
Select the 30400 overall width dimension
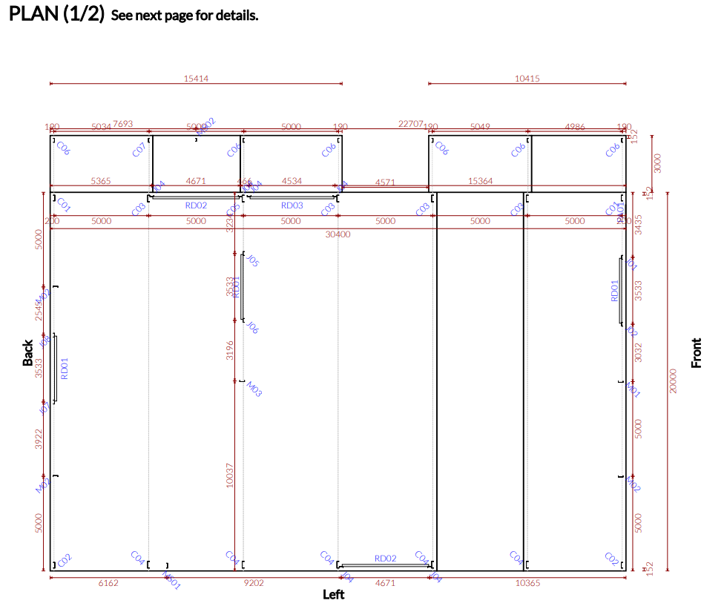click(338, 234)
